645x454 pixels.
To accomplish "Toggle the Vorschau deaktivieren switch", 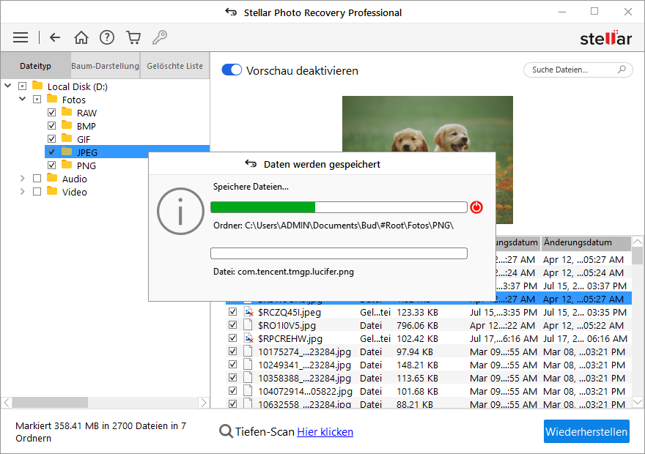I will pyautogui.click(x=232, y=70).
